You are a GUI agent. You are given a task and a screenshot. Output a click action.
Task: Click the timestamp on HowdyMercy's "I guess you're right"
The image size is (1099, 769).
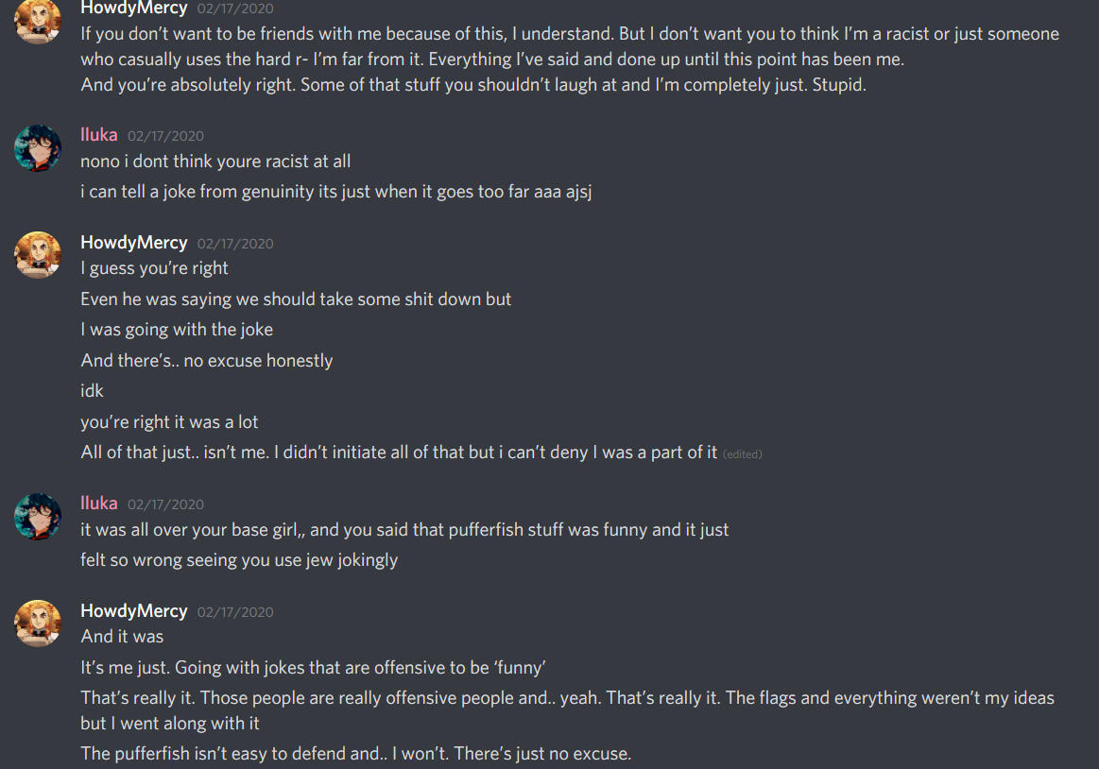coord(234,244)
